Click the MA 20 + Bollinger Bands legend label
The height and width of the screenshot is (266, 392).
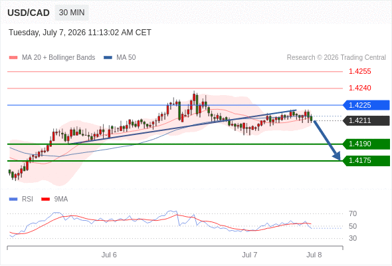click(x=58, y=58)
